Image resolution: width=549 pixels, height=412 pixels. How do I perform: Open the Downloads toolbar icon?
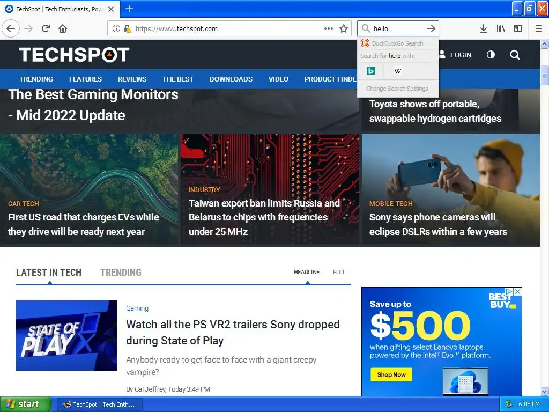click(484, 28)
